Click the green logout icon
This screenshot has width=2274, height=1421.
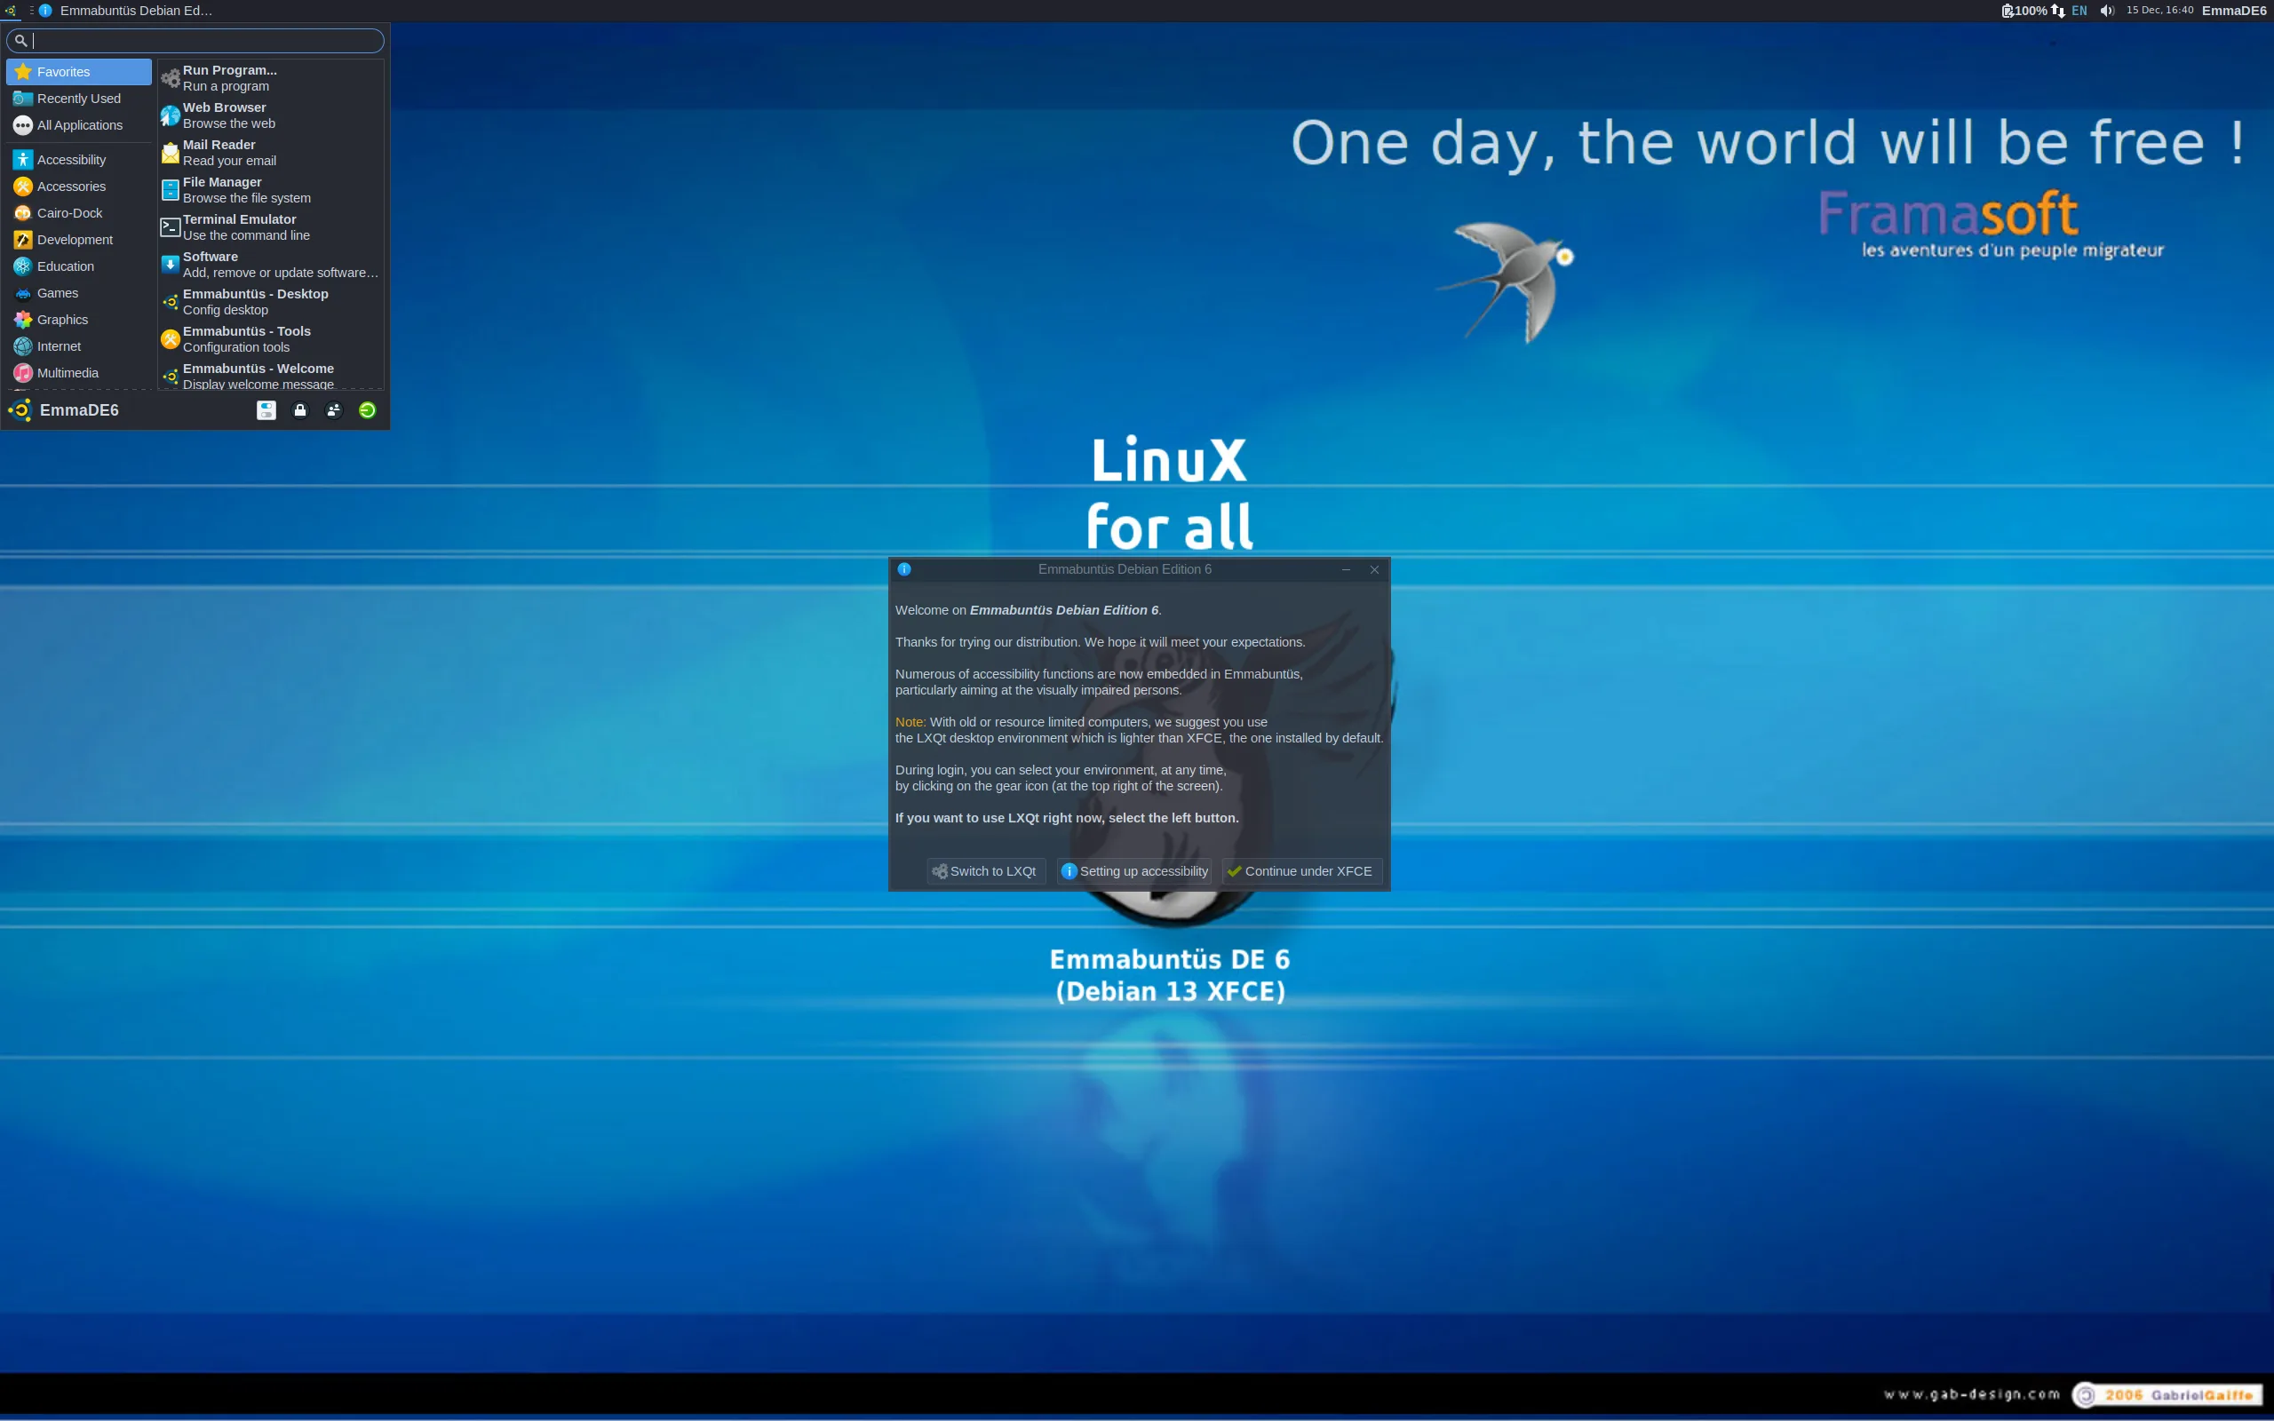[367, 409]
